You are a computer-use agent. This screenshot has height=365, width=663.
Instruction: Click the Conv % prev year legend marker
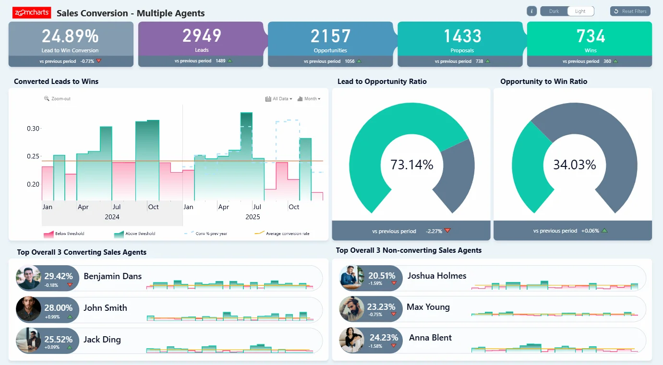tap(188, 234)
